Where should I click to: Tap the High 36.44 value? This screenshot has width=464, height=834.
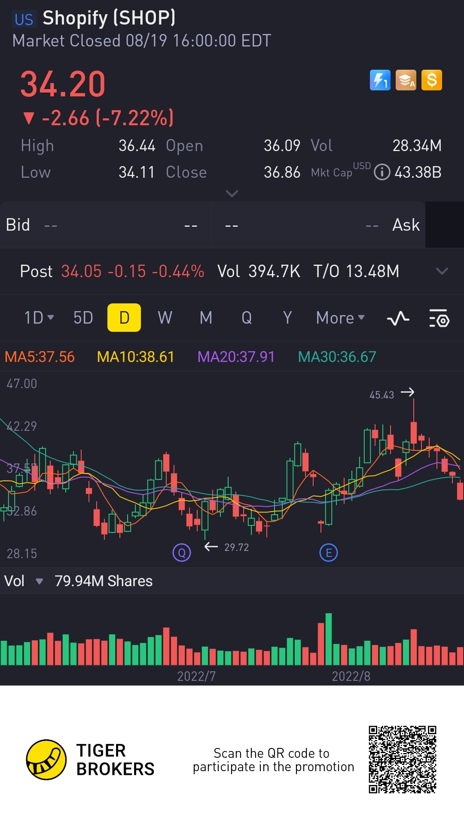click(x=137, y=145)
